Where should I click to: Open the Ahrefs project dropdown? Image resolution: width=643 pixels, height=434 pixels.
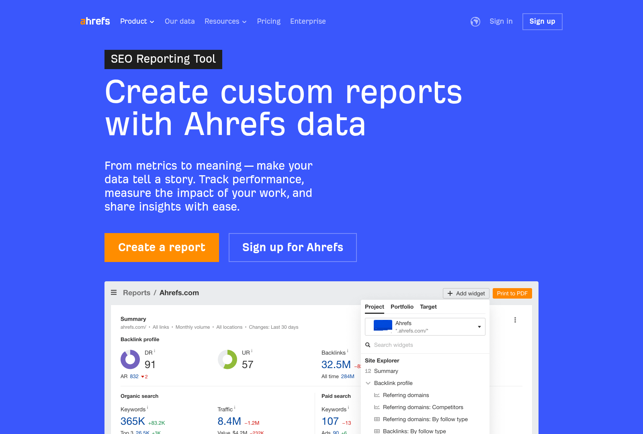point(425,327)
